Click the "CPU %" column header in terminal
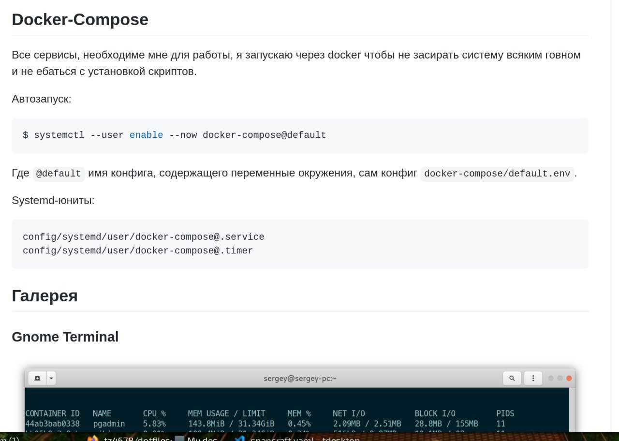Image resolution: width=619 pixels, height=441 pixels. [154, 413]
